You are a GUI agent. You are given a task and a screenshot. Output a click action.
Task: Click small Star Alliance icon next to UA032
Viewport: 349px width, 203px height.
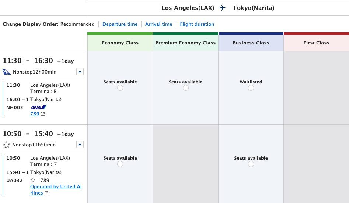click(33, 180)
